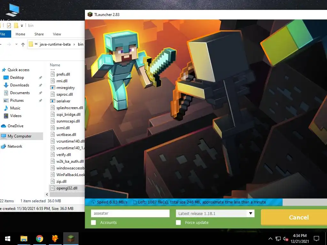
Task: Switch to TLauncher taskbar icon
Action: (71, 239)
